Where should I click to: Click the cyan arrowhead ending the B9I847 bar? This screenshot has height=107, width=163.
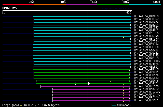pyautogui.click(x=130, y=28)
